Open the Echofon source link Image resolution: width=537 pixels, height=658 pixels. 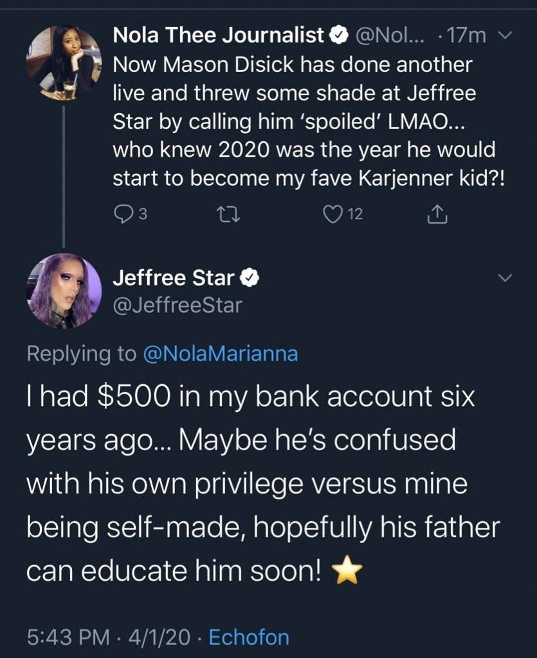250,637
